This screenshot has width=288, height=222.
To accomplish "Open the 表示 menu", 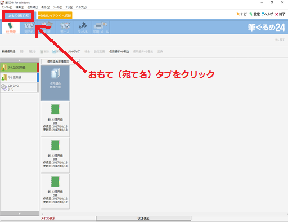I will [x=46, y=7].
